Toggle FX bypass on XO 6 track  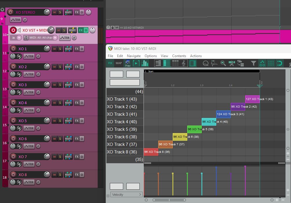82,139
